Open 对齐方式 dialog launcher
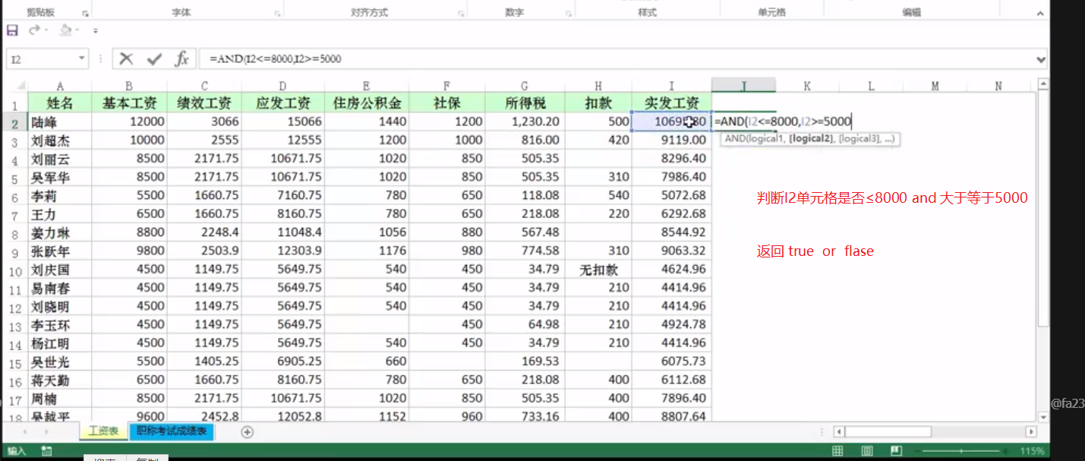The height and width of the screenshot is (461, 1085). (461, 13)
